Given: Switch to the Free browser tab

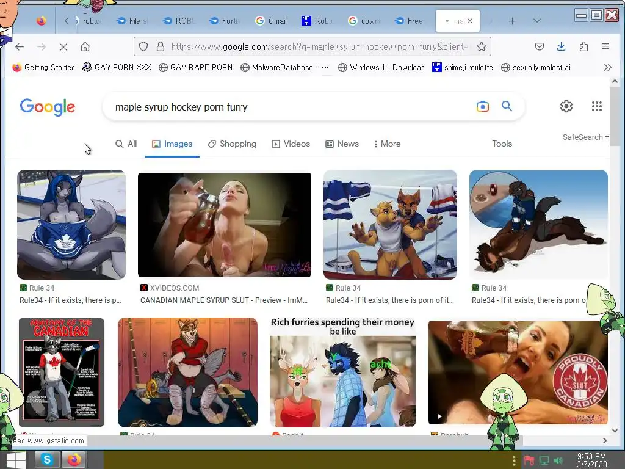Looking at the screenshot, I should click(x=410, y=21).
